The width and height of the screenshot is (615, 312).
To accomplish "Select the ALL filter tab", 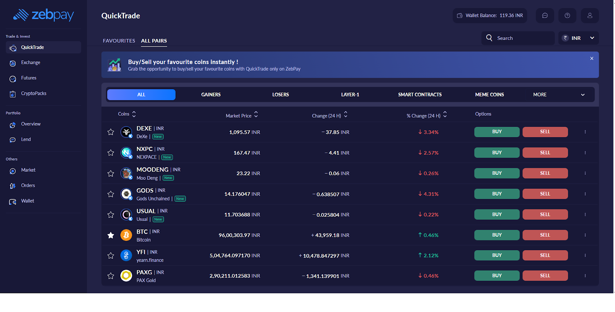I will tap(141, 95).
